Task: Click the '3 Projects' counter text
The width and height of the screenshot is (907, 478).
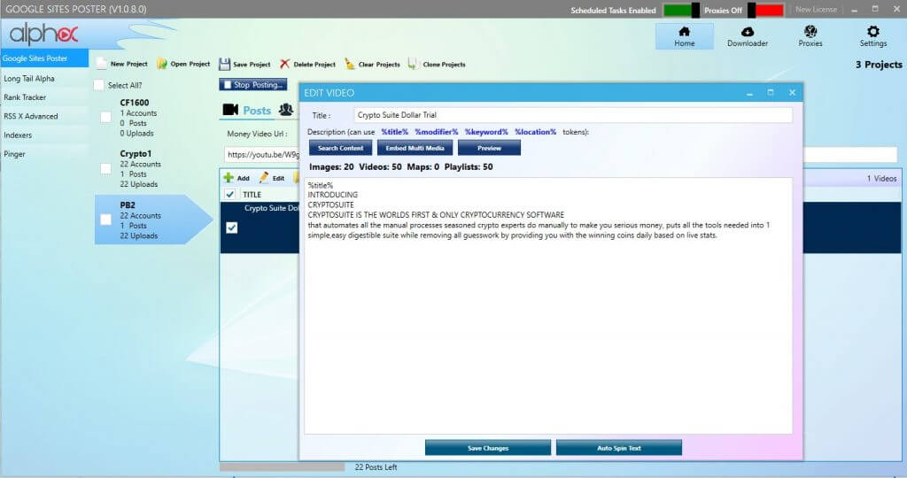Action: (879, 65)
